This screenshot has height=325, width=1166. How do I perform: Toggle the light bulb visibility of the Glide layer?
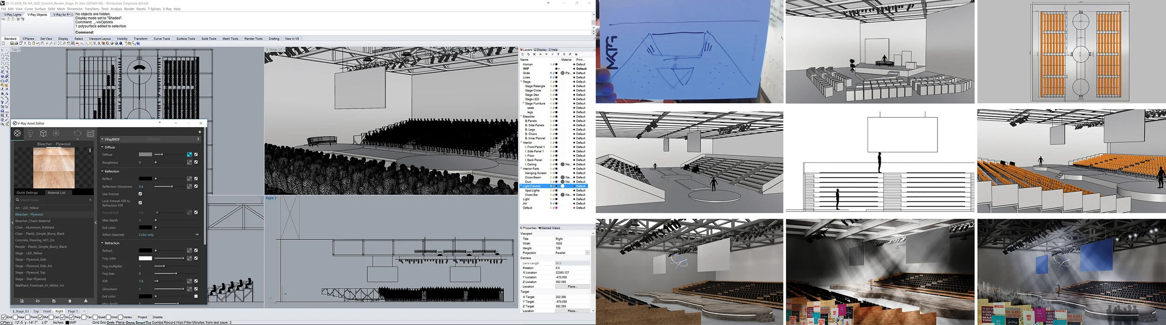(x=551, y=73)
